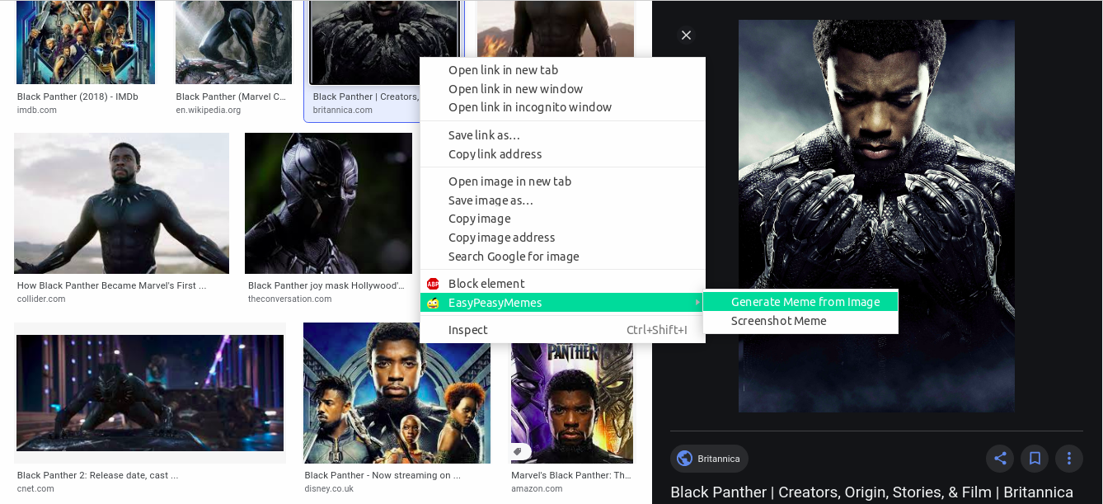This screenshot has height=504, width=1103.
Task: Select Open link in incognito window
Action: 563,107
